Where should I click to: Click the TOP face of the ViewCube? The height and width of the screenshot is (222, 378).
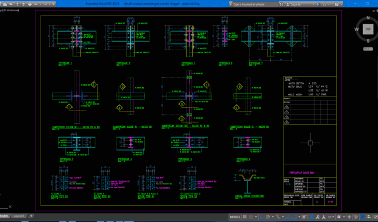368,29
